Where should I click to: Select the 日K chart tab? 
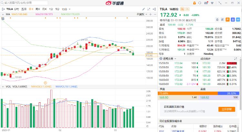click(x=31, y=9)
